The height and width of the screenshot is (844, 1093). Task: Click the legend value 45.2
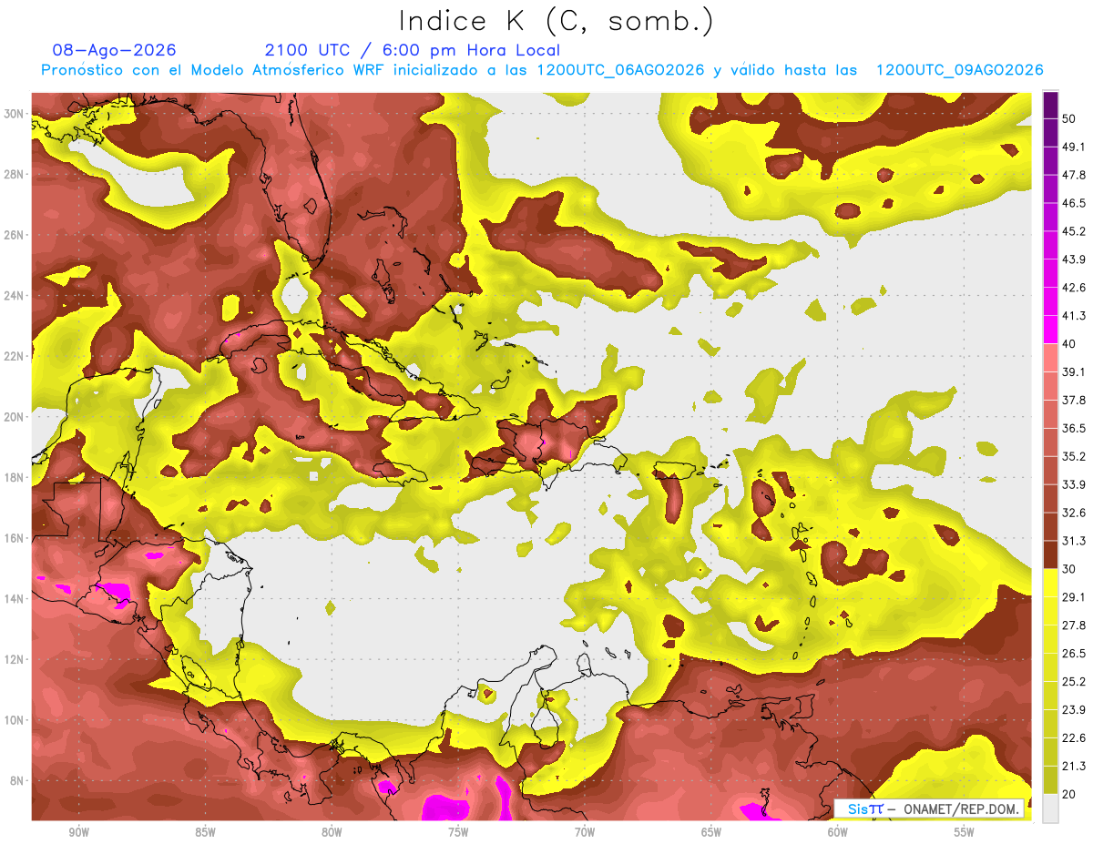pyautogui.click(x=1074, y=231)
